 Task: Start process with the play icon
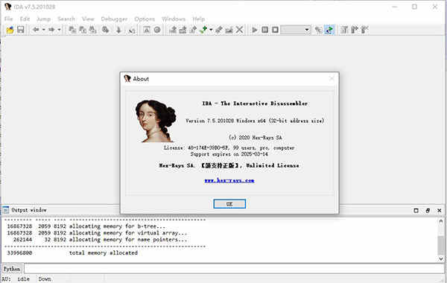(x=255, y=30)
